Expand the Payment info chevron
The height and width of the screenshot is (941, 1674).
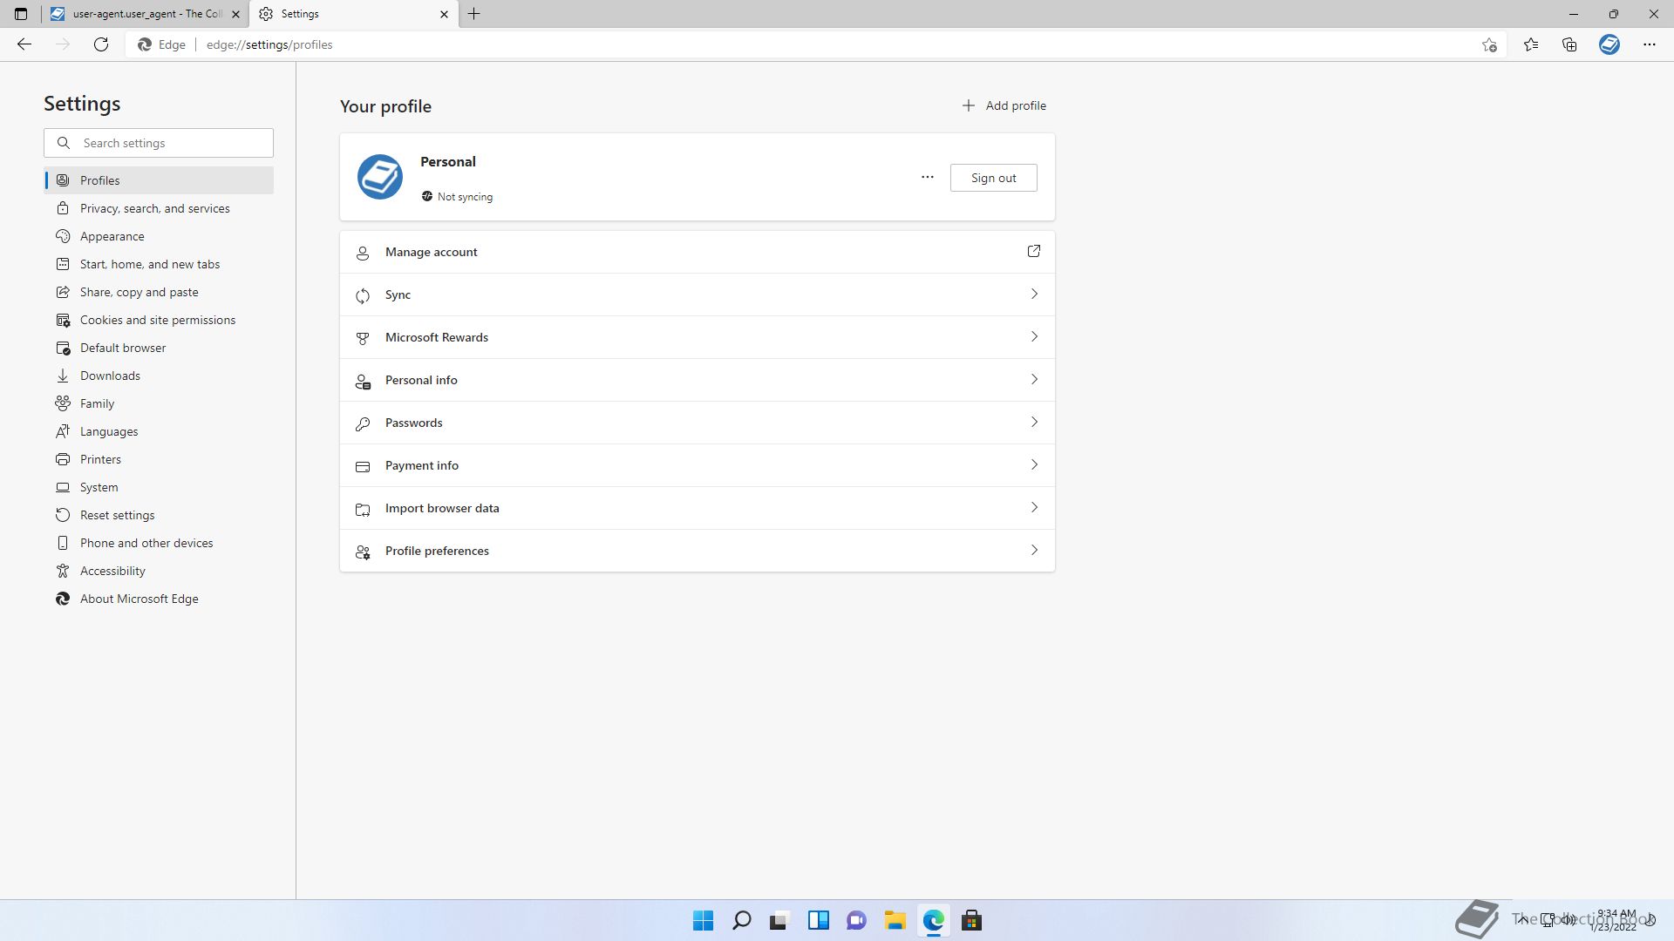1034,464
